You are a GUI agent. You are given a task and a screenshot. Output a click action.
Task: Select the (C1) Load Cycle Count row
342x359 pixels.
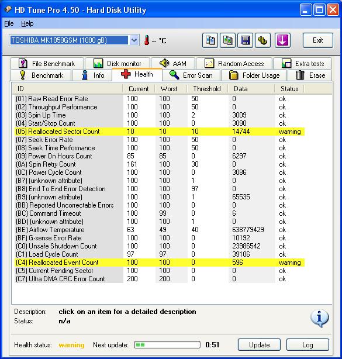click(x=160, y=254)
